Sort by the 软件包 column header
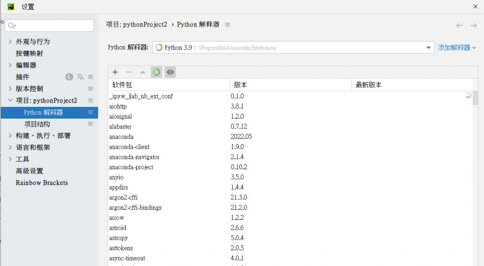 pos(169,85)
